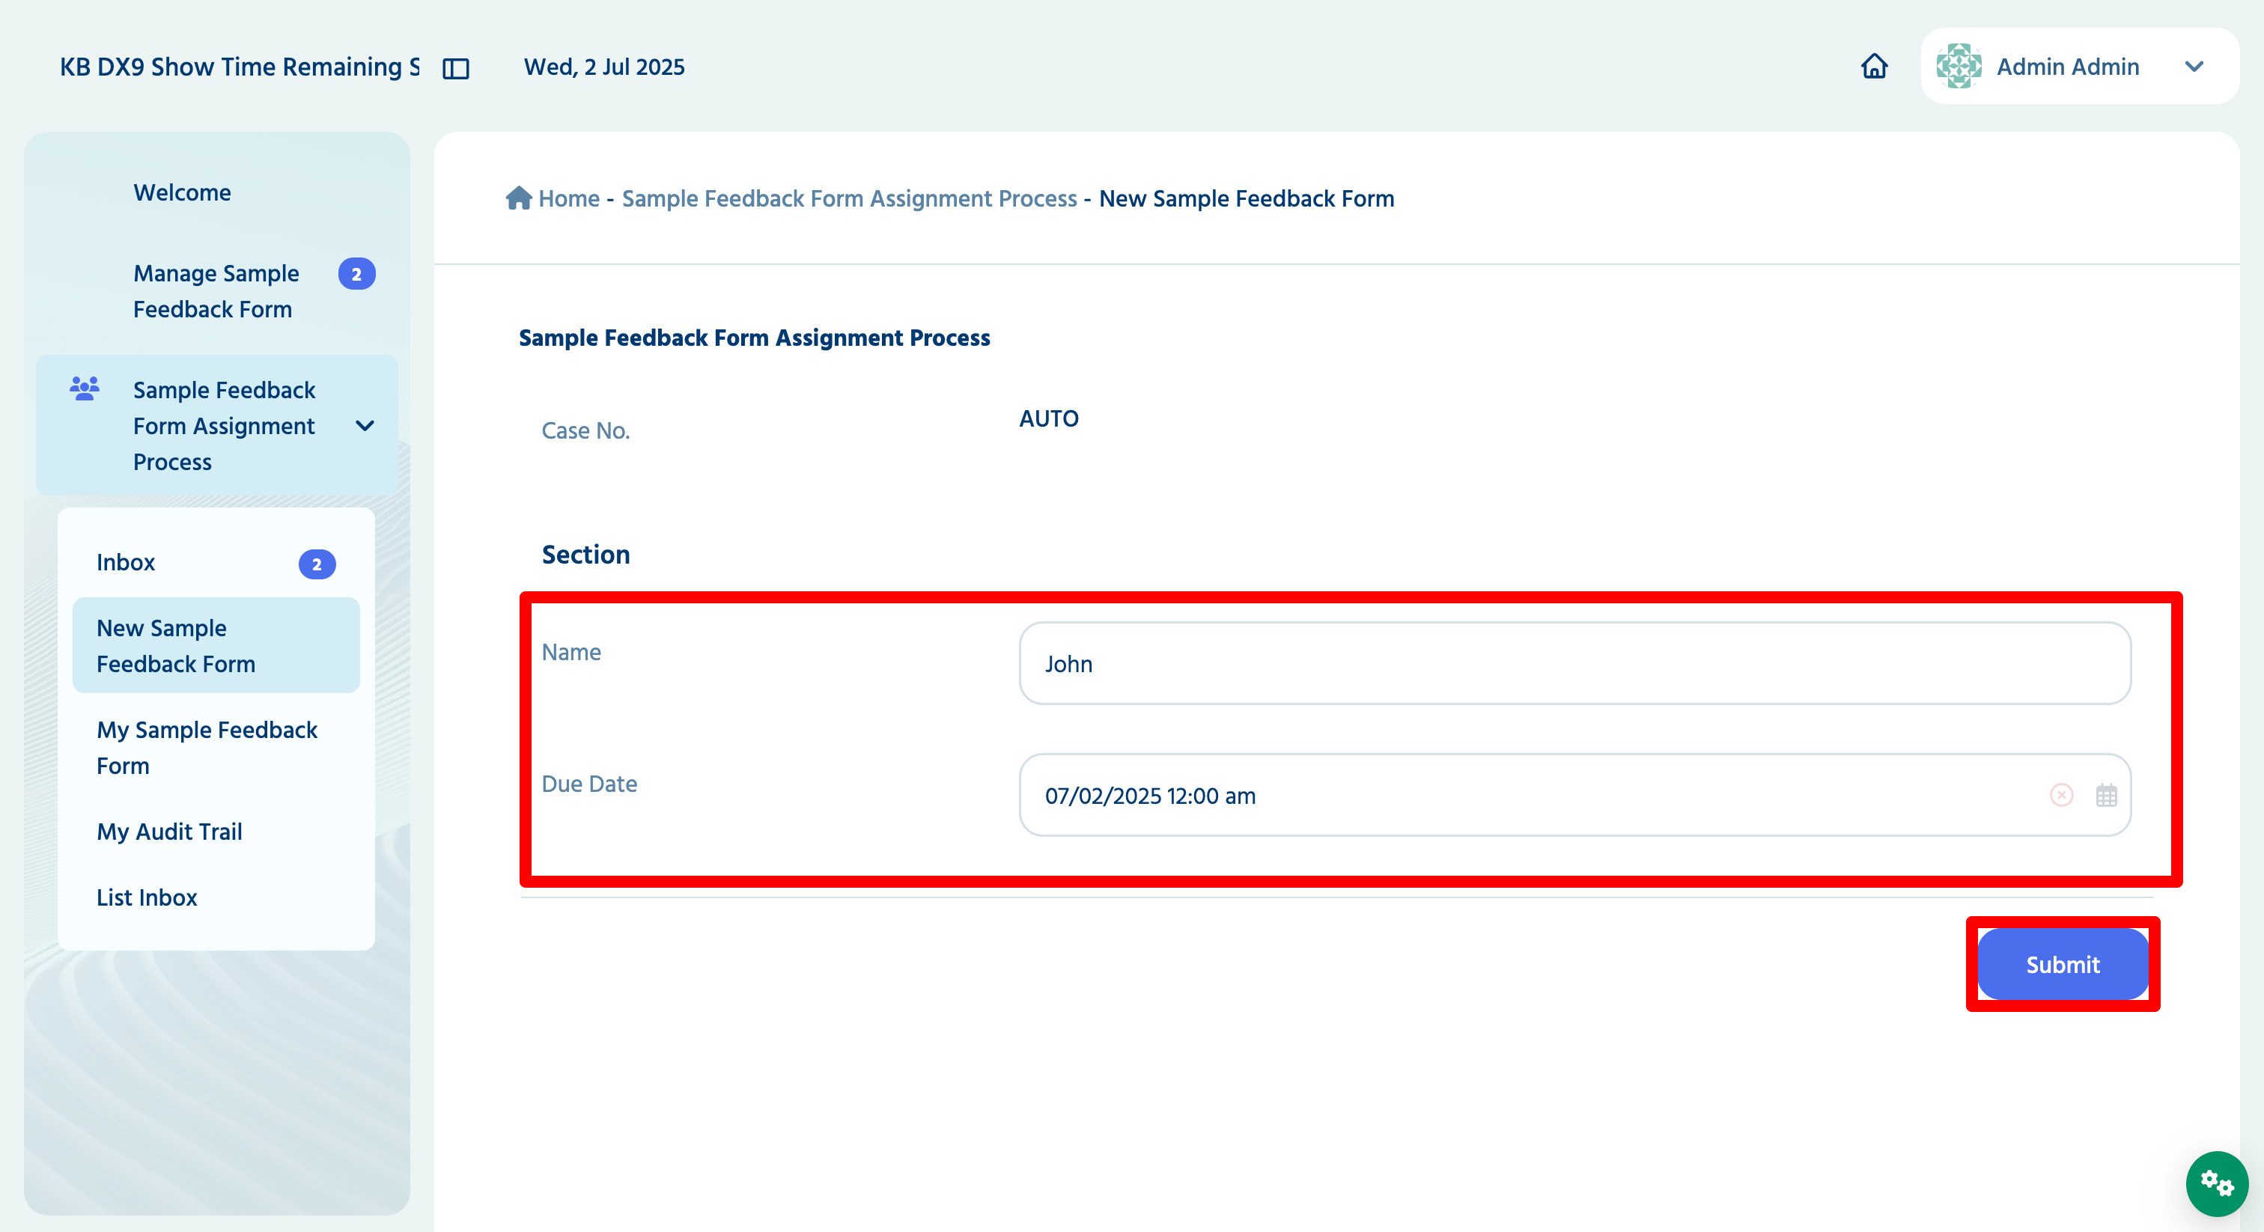Screen dimensions: 2264x1232
Task: Click the Admin Admin avatar icon
Action: click(1958, 66)
